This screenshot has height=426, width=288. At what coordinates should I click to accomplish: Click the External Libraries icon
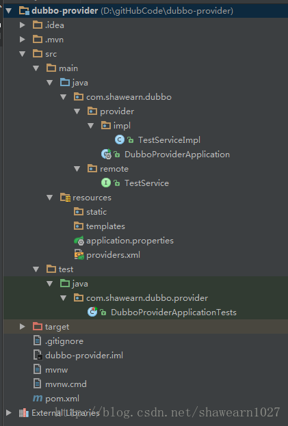click(24, 413)
